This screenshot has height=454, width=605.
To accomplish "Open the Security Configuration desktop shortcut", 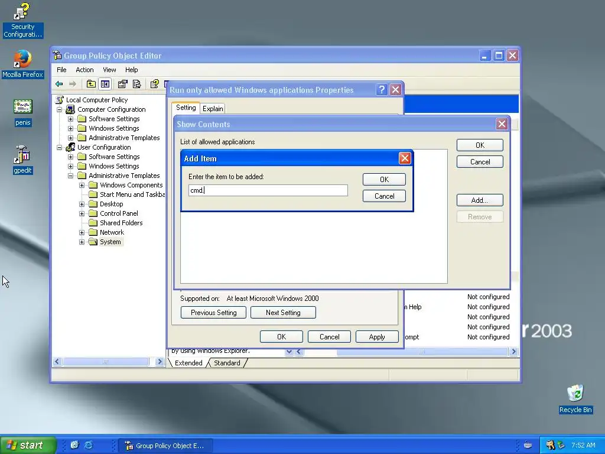I will [22, 20].
